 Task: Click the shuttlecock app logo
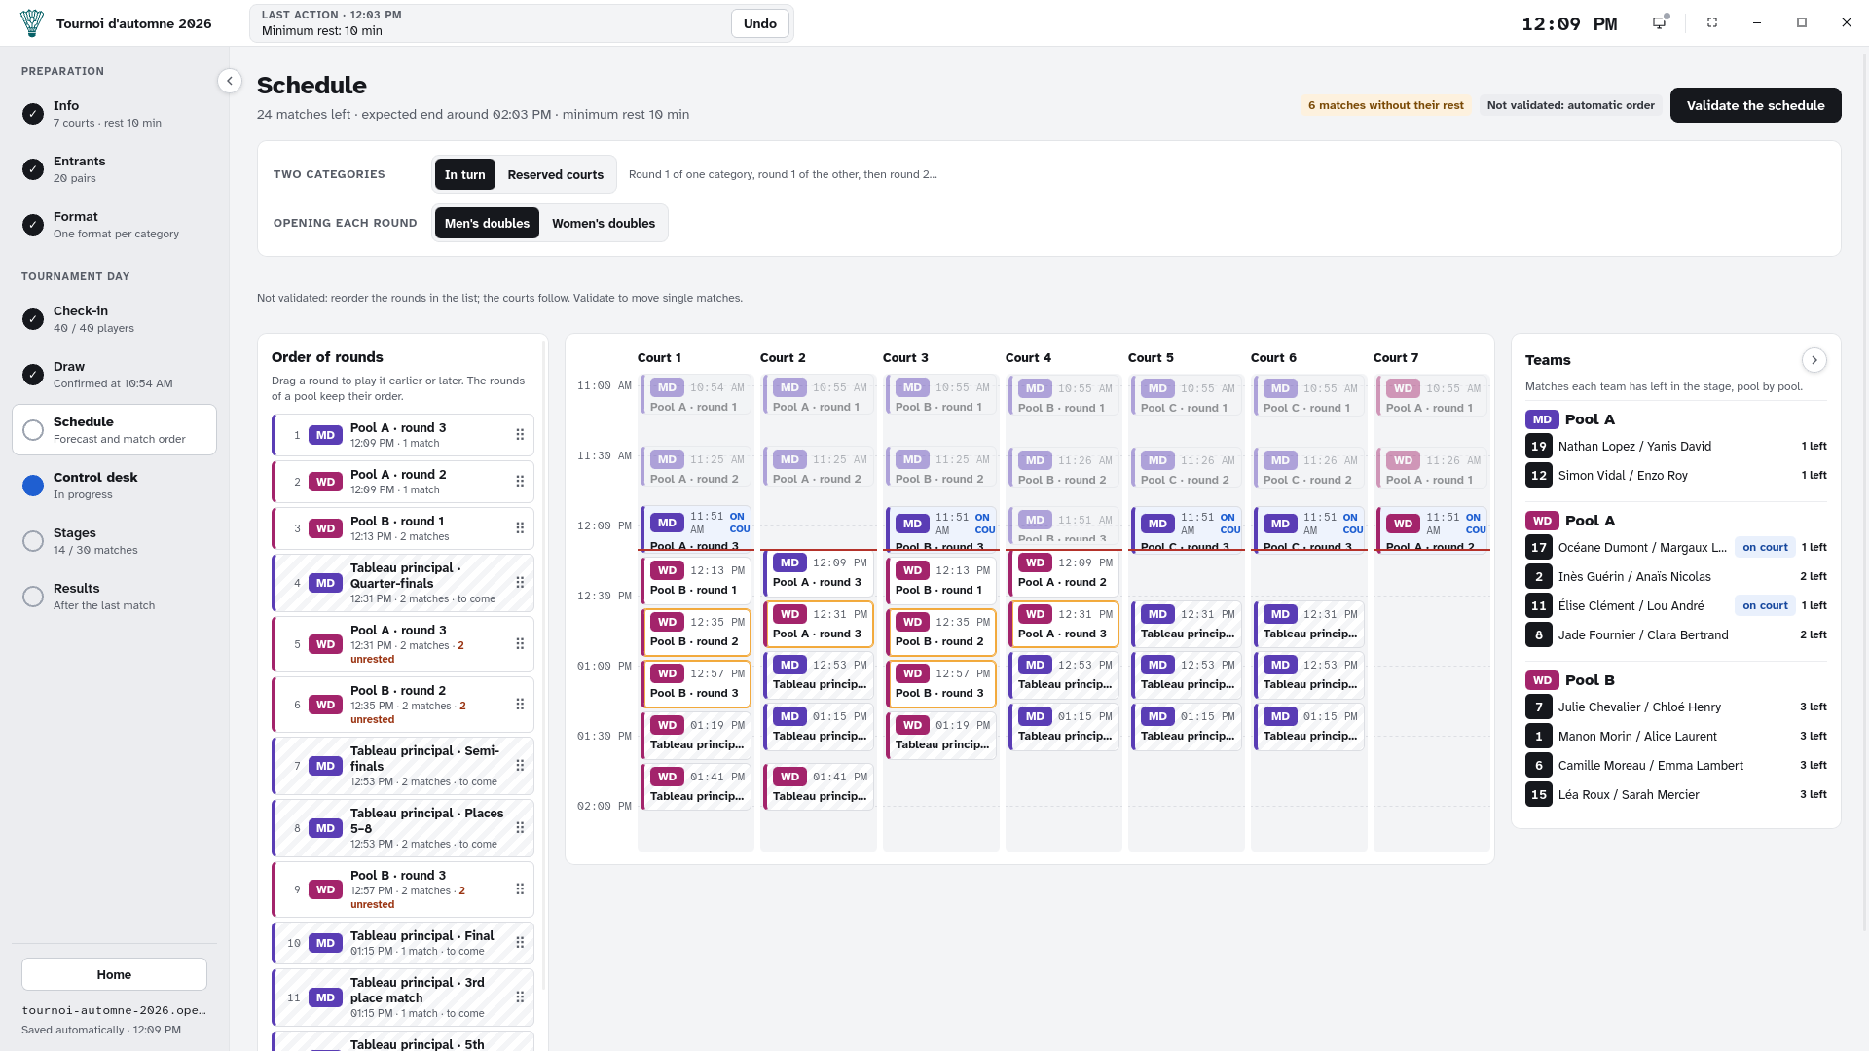[x=32, y=23]
